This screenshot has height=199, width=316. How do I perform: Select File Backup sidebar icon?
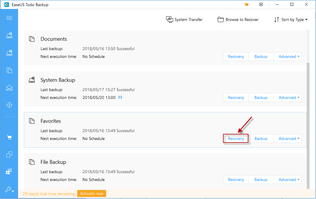coord(9,70)
